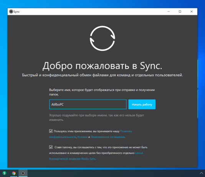The width and height of the screenshot is (205, 177).
Task: Click the Выберите имя instruction text
Action: [x=102, y=92]
